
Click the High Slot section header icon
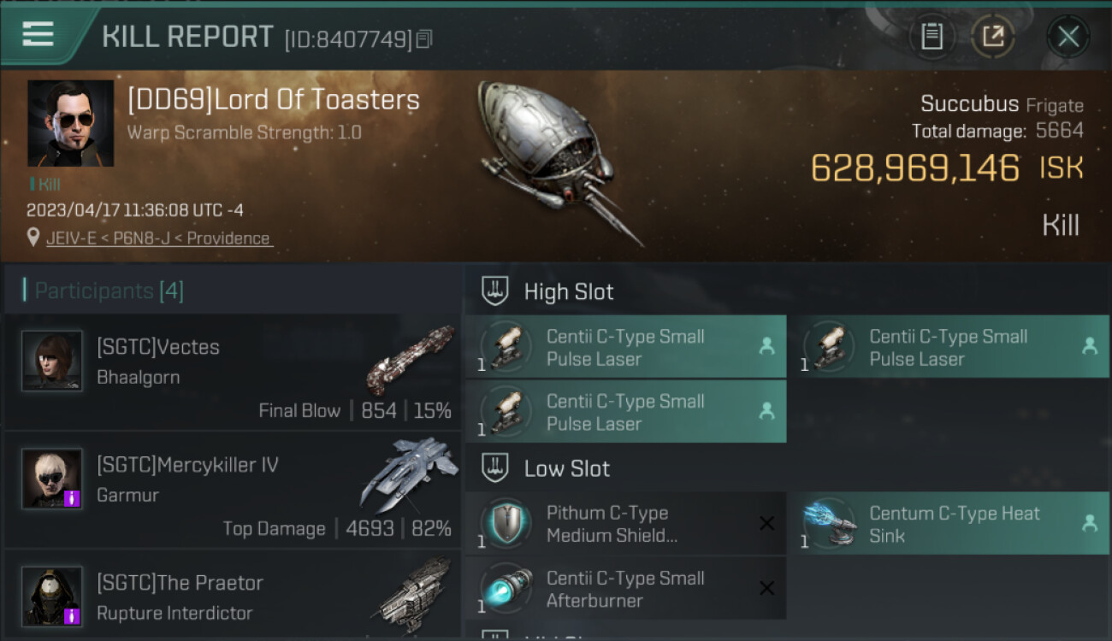[495, 291]
